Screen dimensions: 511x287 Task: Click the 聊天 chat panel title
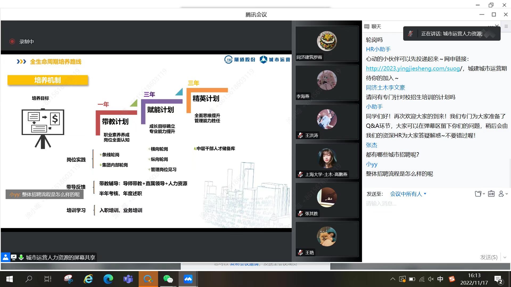pyautogui.click(x=376, y=27)
